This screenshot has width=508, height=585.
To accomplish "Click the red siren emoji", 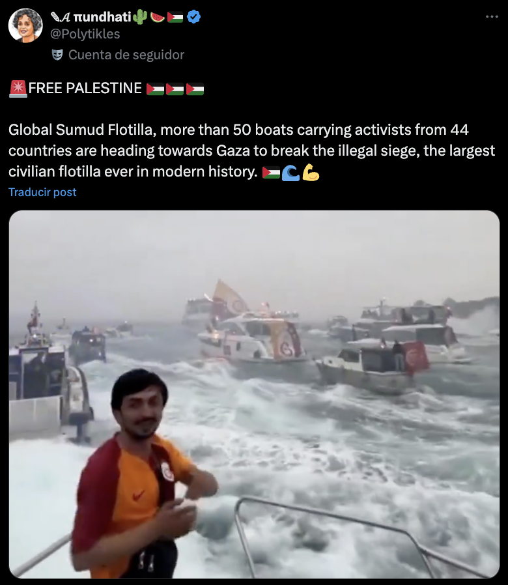I will click(18, 89).
